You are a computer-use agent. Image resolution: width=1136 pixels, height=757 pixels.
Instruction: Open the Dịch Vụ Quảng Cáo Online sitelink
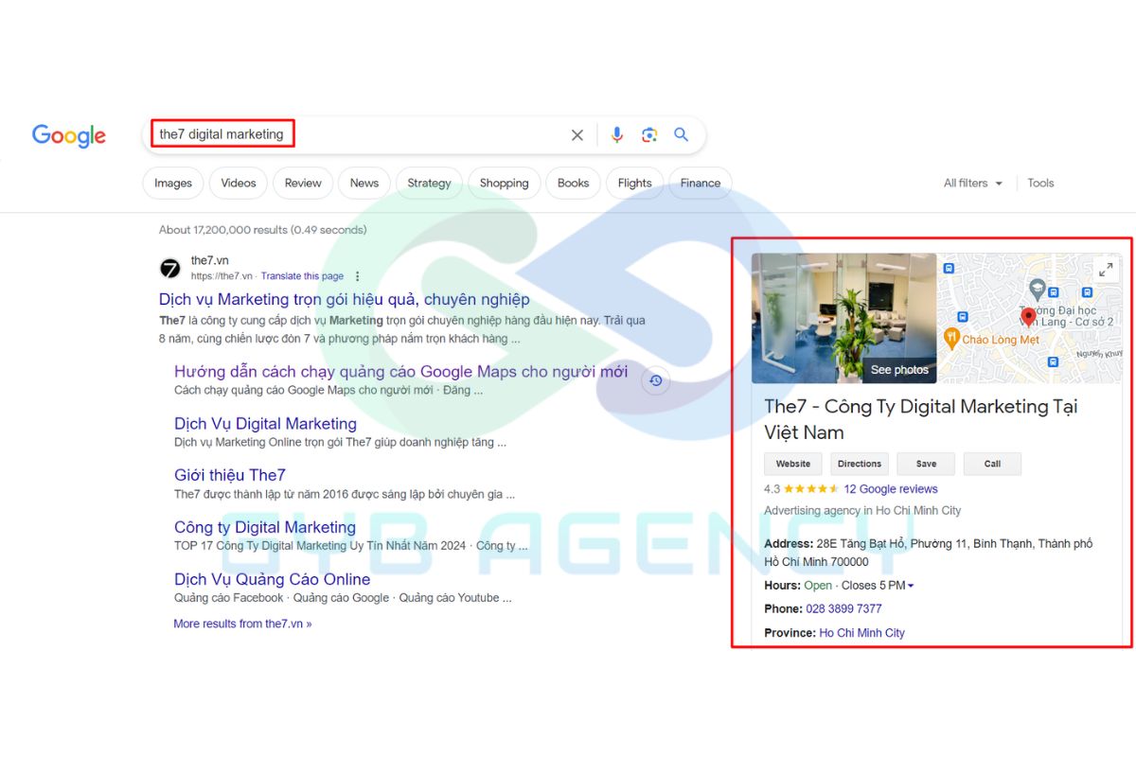(273, 579)
